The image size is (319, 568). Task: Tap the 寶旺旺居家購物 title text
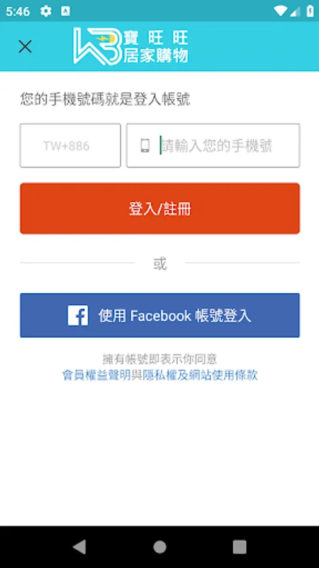coord(156,47)
